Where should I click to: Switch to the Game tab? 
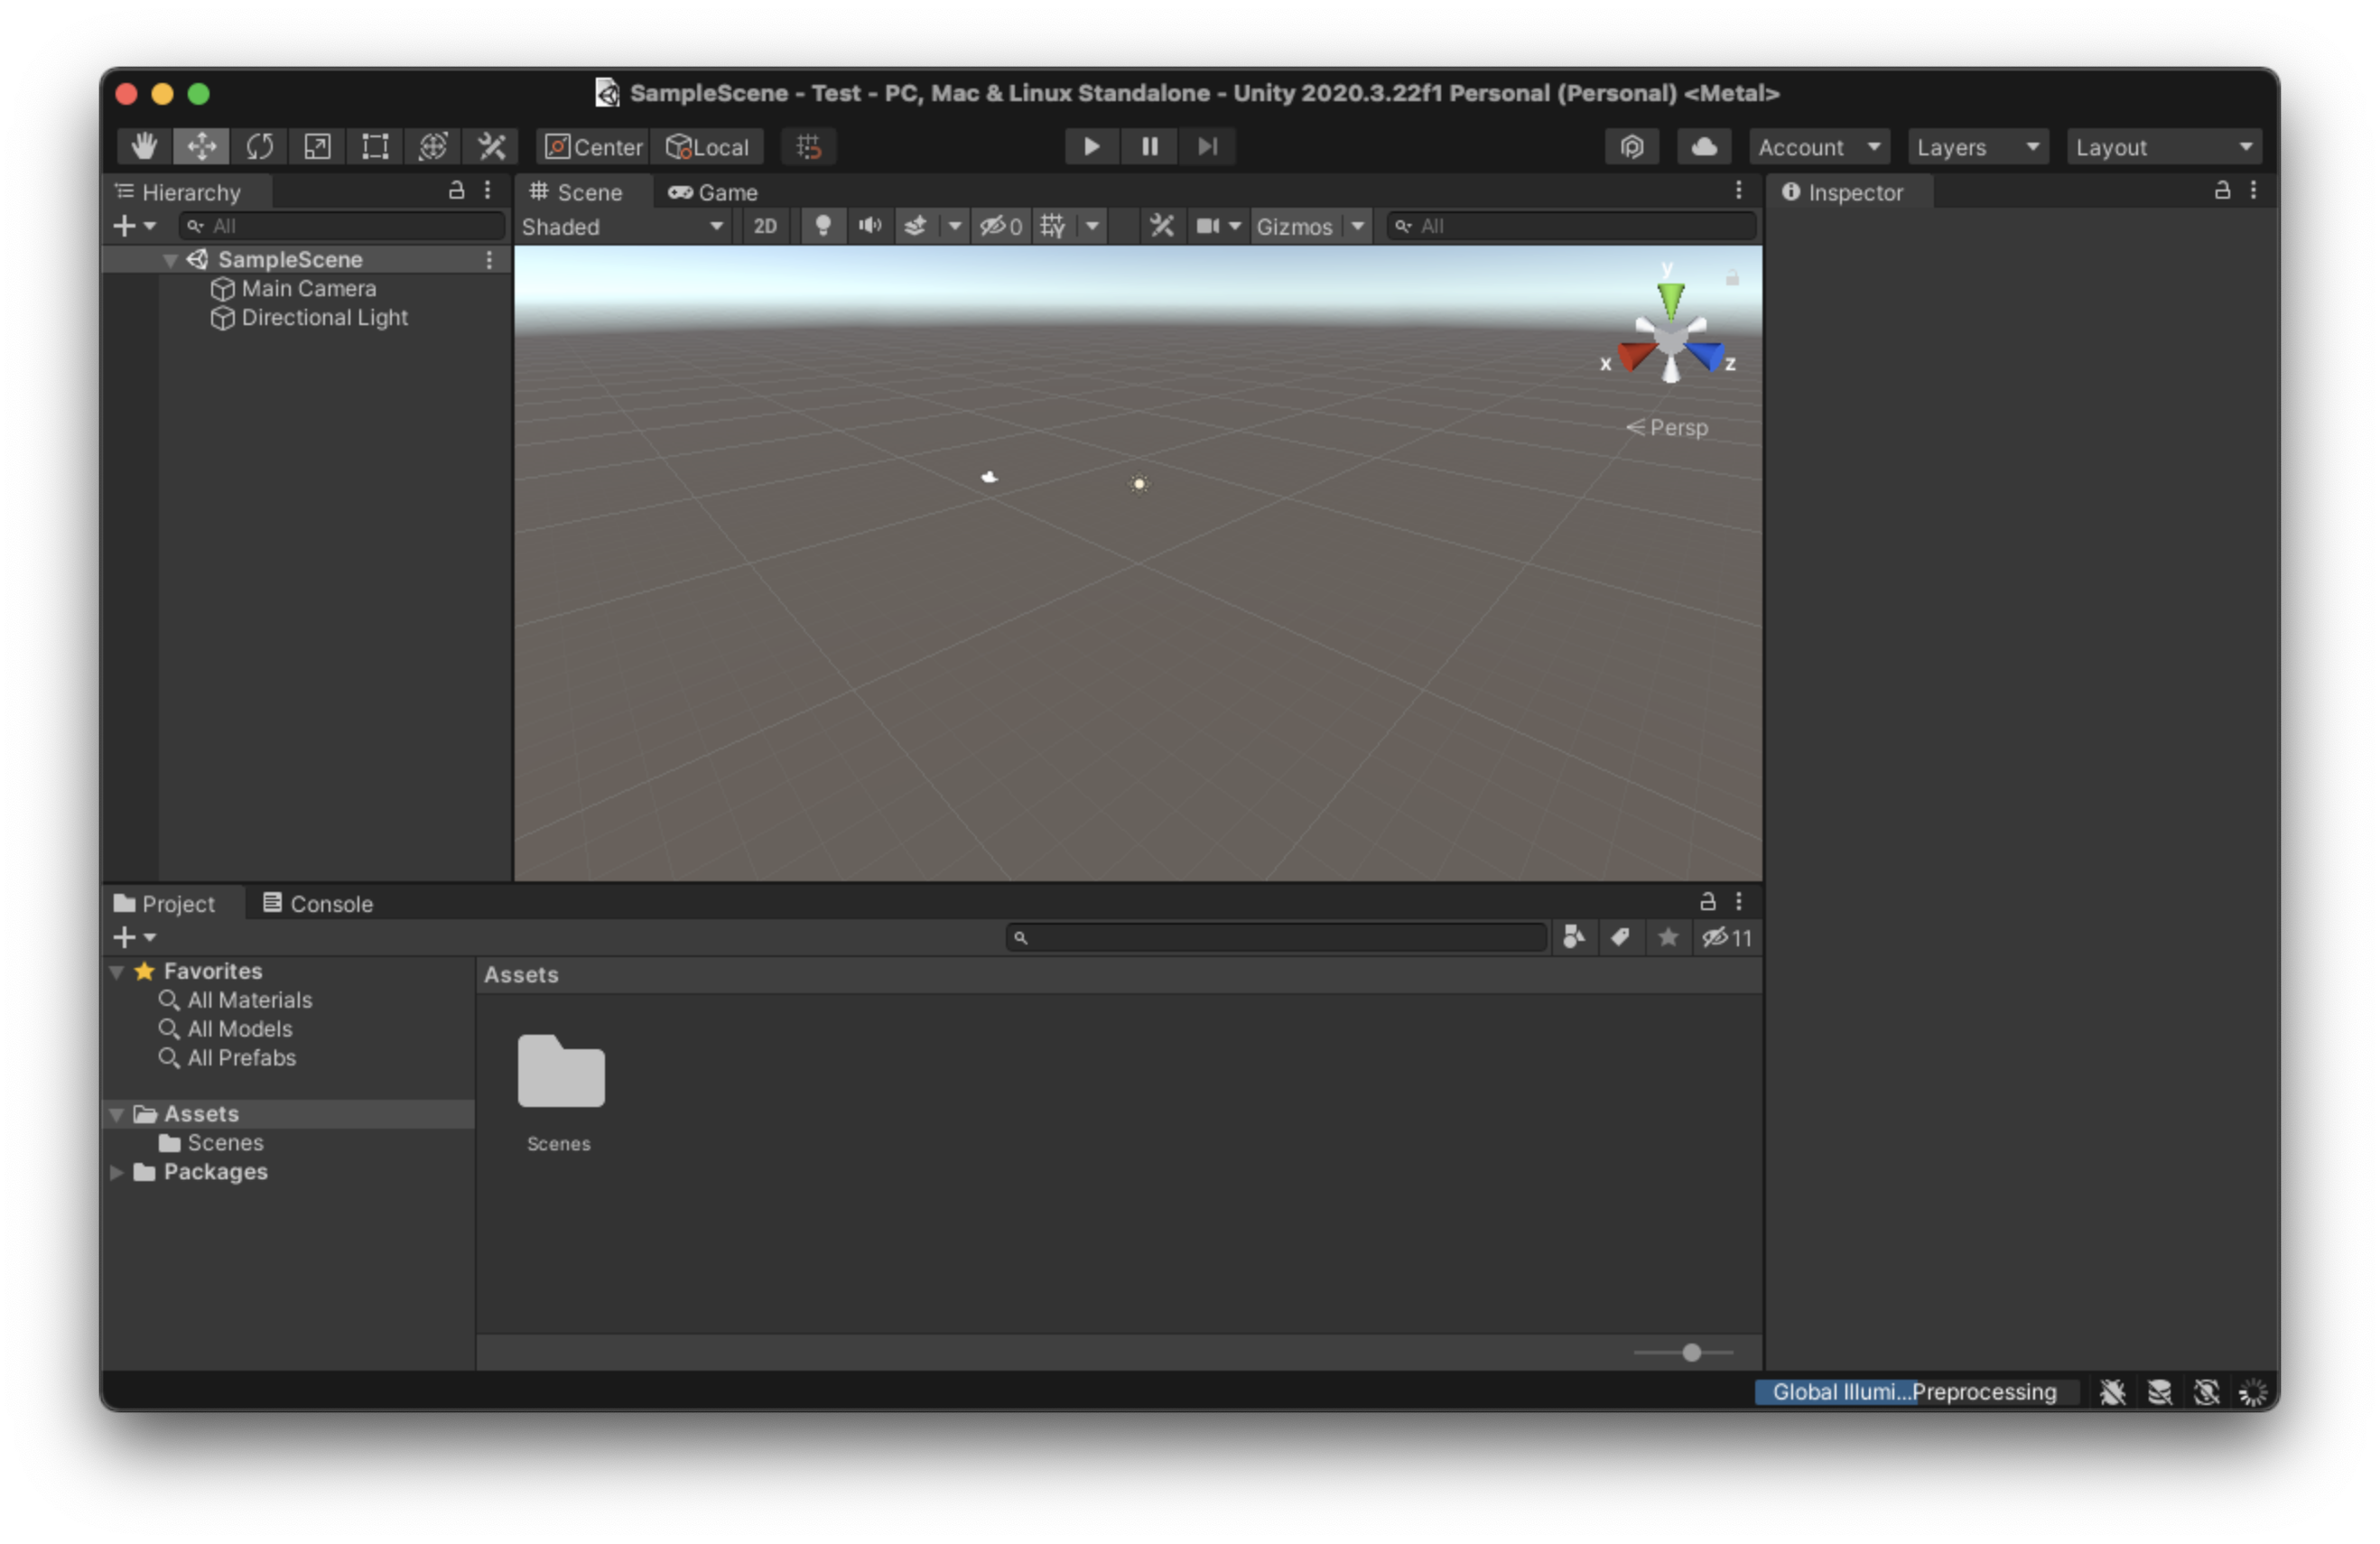tap(713, 192)
